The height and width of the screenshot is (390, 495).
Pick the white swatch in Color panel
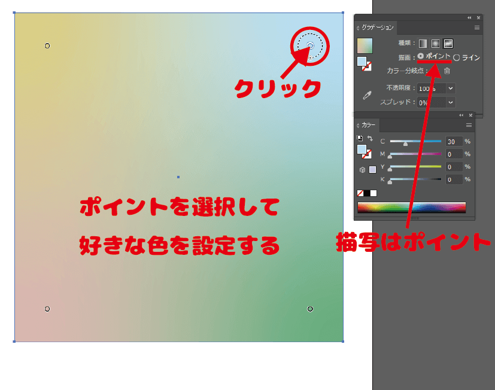tap(373, 193)
